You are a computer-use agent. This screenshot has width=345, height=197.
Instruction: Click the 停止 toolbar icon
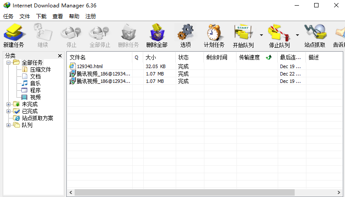[71, 33]
